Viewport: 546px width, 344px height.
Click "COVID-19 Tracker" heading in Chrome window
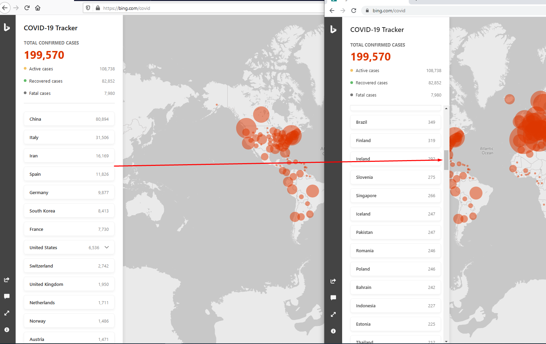[x=377, y=30]
